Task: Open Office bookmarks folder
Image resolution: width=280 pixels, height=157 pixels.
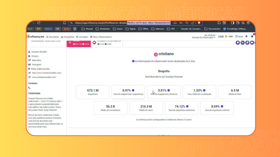Action: pyautogui.click(x=143, y=29)
